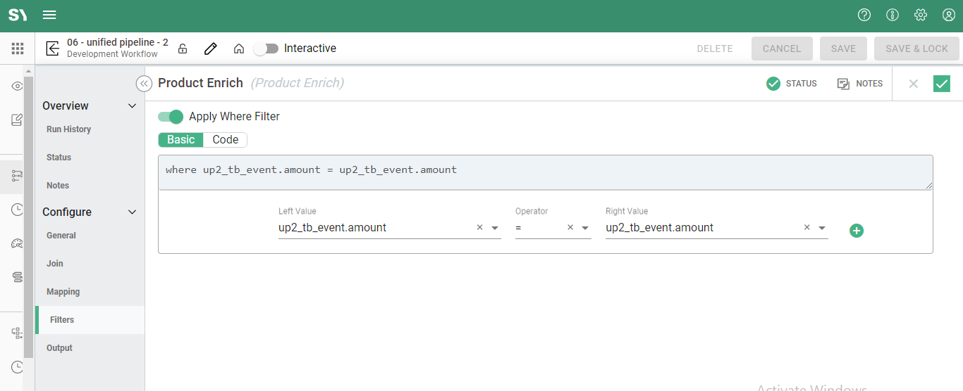The height and width of the screenshot is (391, 963).
Task: Click the green checkmark confirm box
Action: tap(941, 84)
